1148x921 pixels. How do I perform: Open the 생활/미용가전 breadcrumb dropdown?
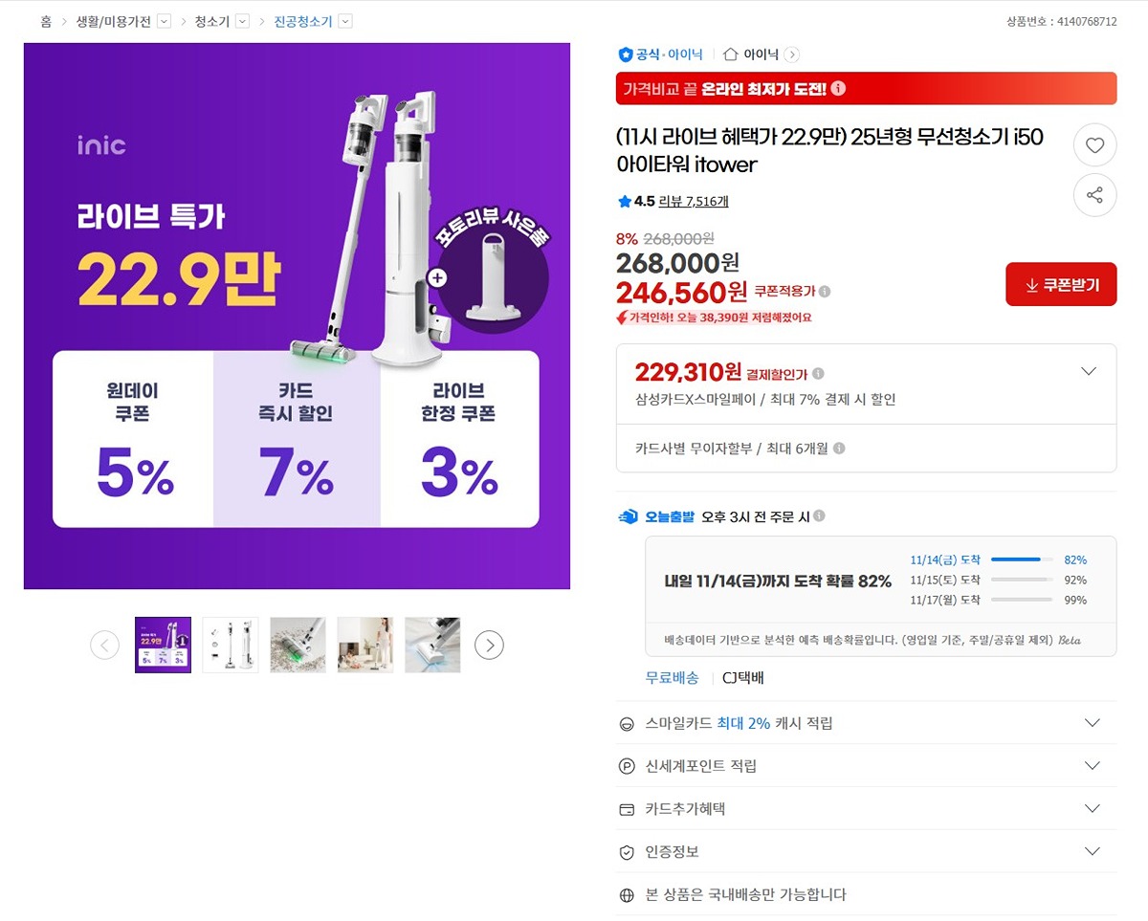pyautogui.click(x=164, y=21)
